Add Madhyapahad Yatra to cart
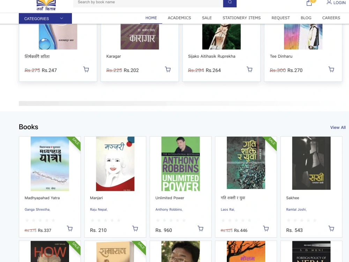This screenshot has width=349, height=262. [70, 228]
